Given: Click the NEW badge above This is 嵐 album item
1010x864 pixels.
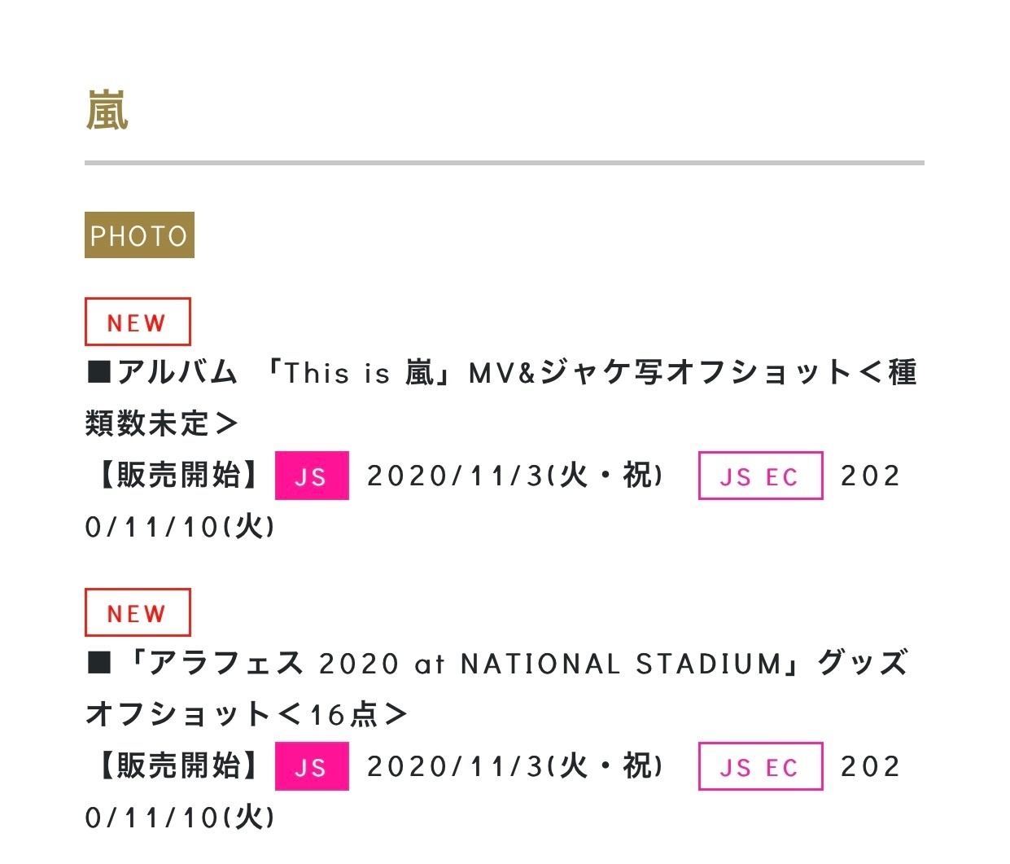Looking at the screenshot, I should pyautogui.click(x=138, y=322).
